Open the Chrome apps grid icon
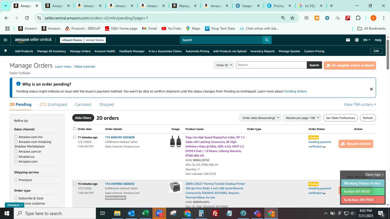Image resolution: width=390 pixels, height=219 pixels. pyautogui.click(x=7, y=29)
